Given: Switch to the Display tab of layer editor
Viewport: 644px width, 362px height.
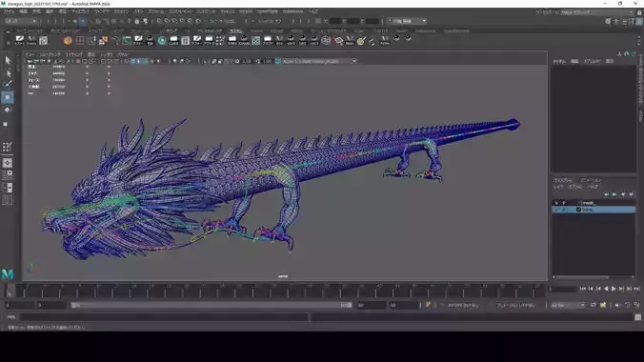Looking at the screenshot, I should tap(563, 180).
